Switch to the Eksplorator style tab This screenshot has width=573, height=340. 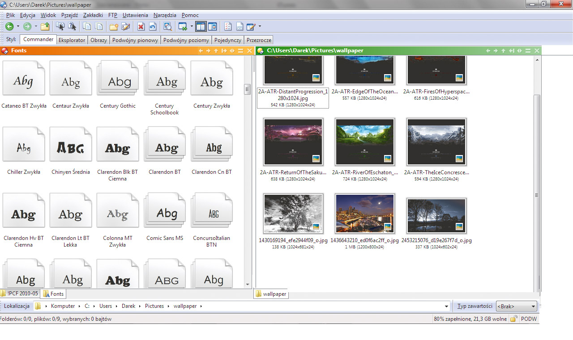pos(72,40)
